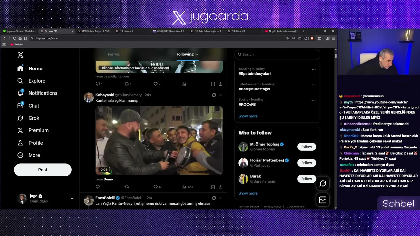
Task: Open more options for #KOCvFB trend
Action: (314, 100)
